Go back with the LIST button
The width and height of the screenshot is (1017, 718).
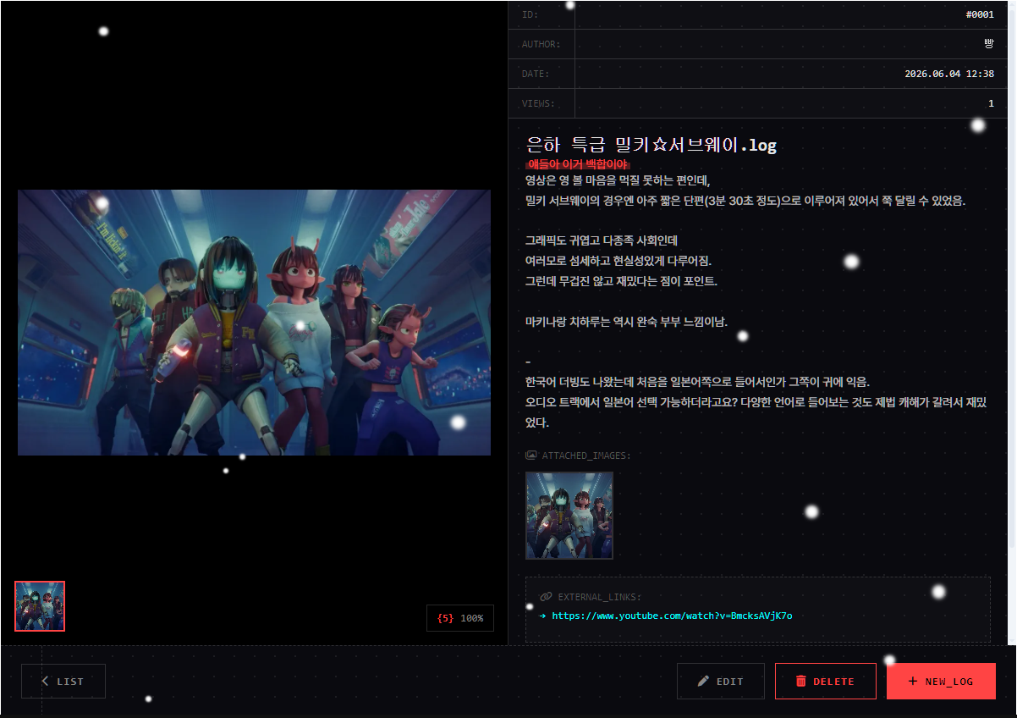coord(63,681)
